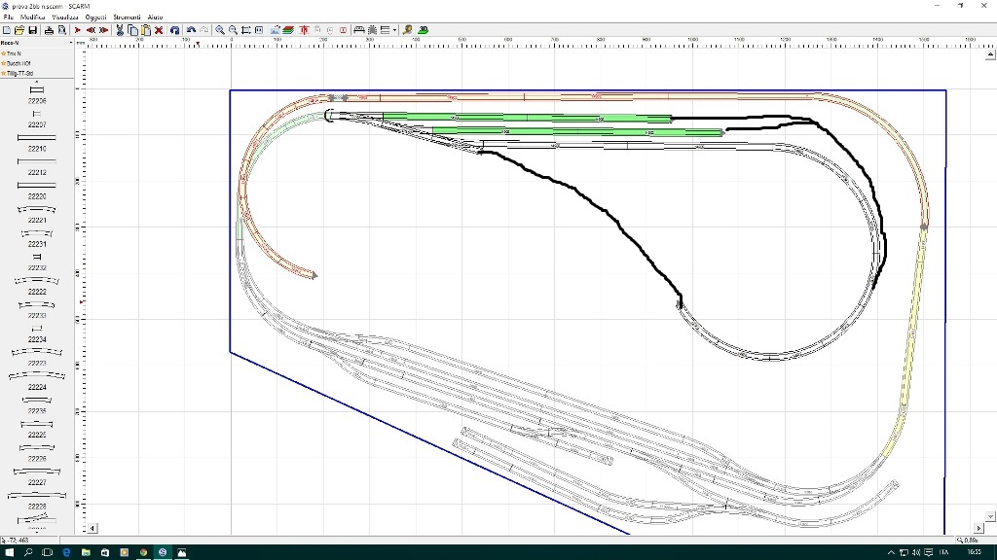Open the File menu
This screenshot has height=560, width=997.
[8, 17]
